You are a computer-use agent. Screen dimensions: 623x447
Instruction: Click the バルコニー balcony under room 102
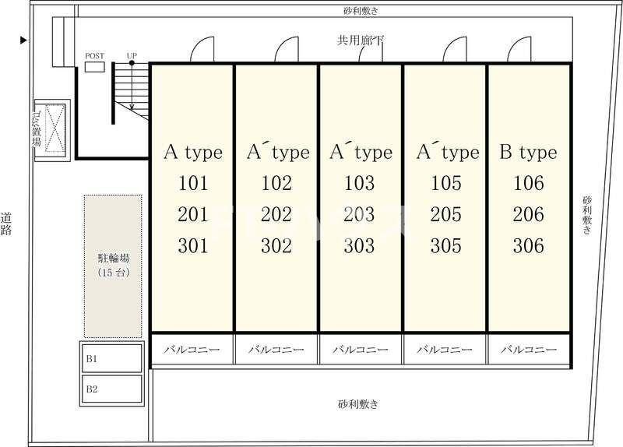coord(276,350)
